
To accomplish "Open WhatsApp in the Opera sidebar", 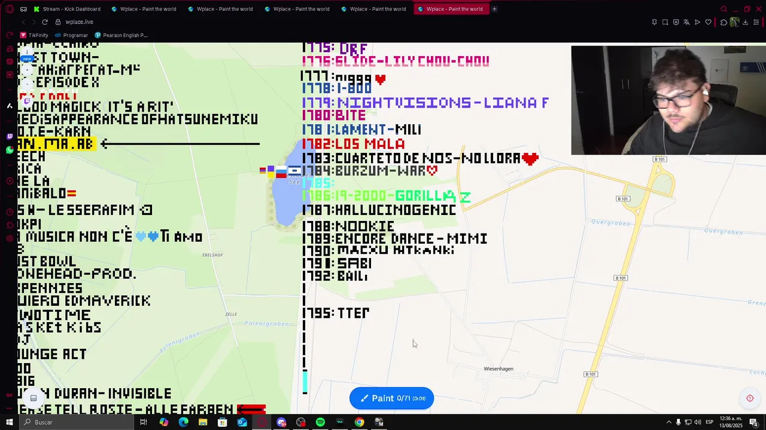I will click(10, 150).
